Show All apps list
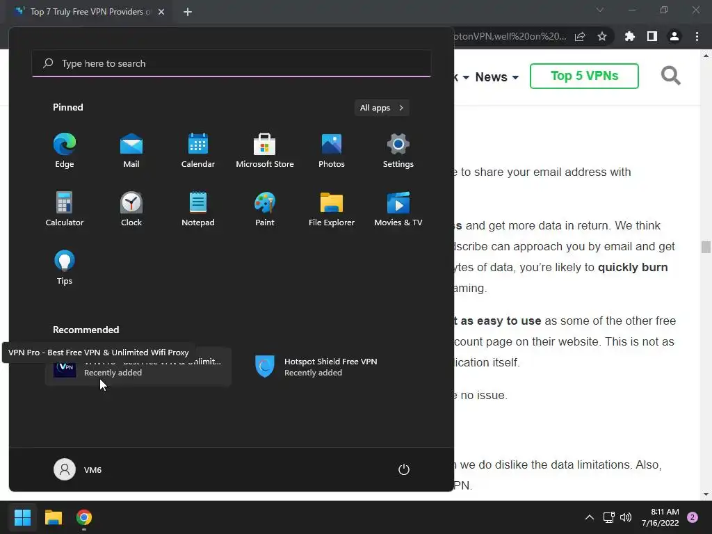 (382, 108)
